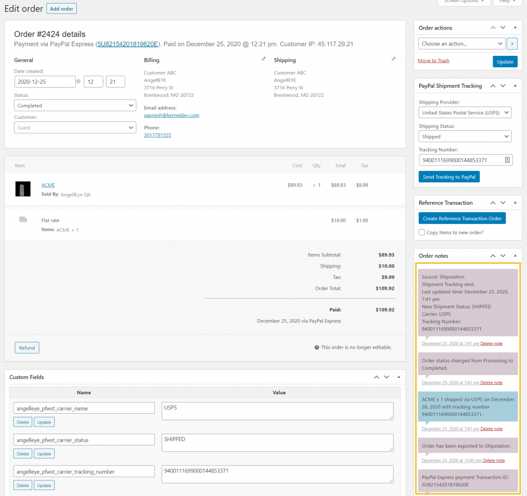Edit billing address via pencil icon
The image size is (527, 496).
tap(264, 59)
